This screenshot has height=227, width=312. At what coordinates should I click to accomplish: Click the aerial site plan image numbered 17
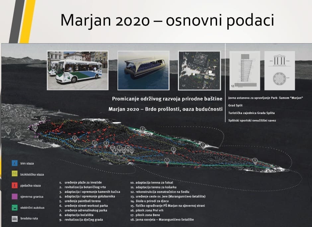click(x=199, y=70)
